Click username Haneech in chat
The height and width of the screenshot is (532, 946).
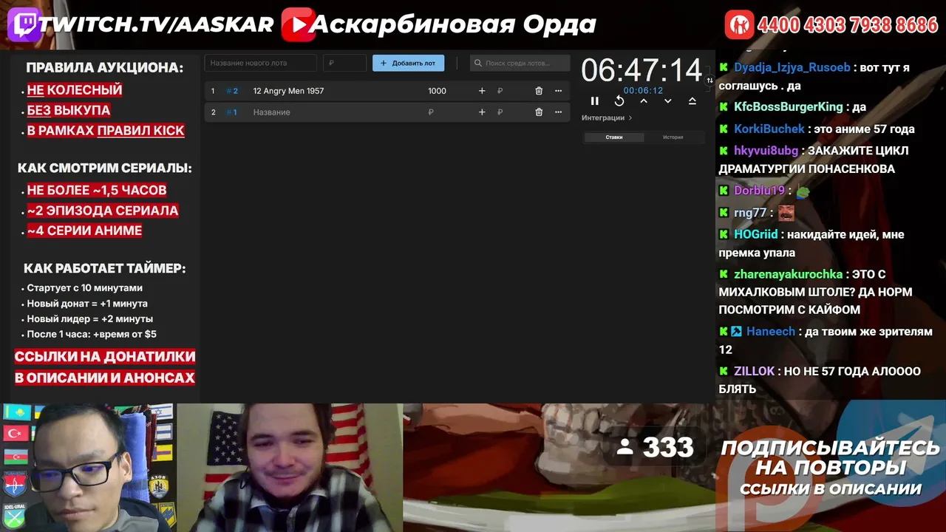pos(771,332)
